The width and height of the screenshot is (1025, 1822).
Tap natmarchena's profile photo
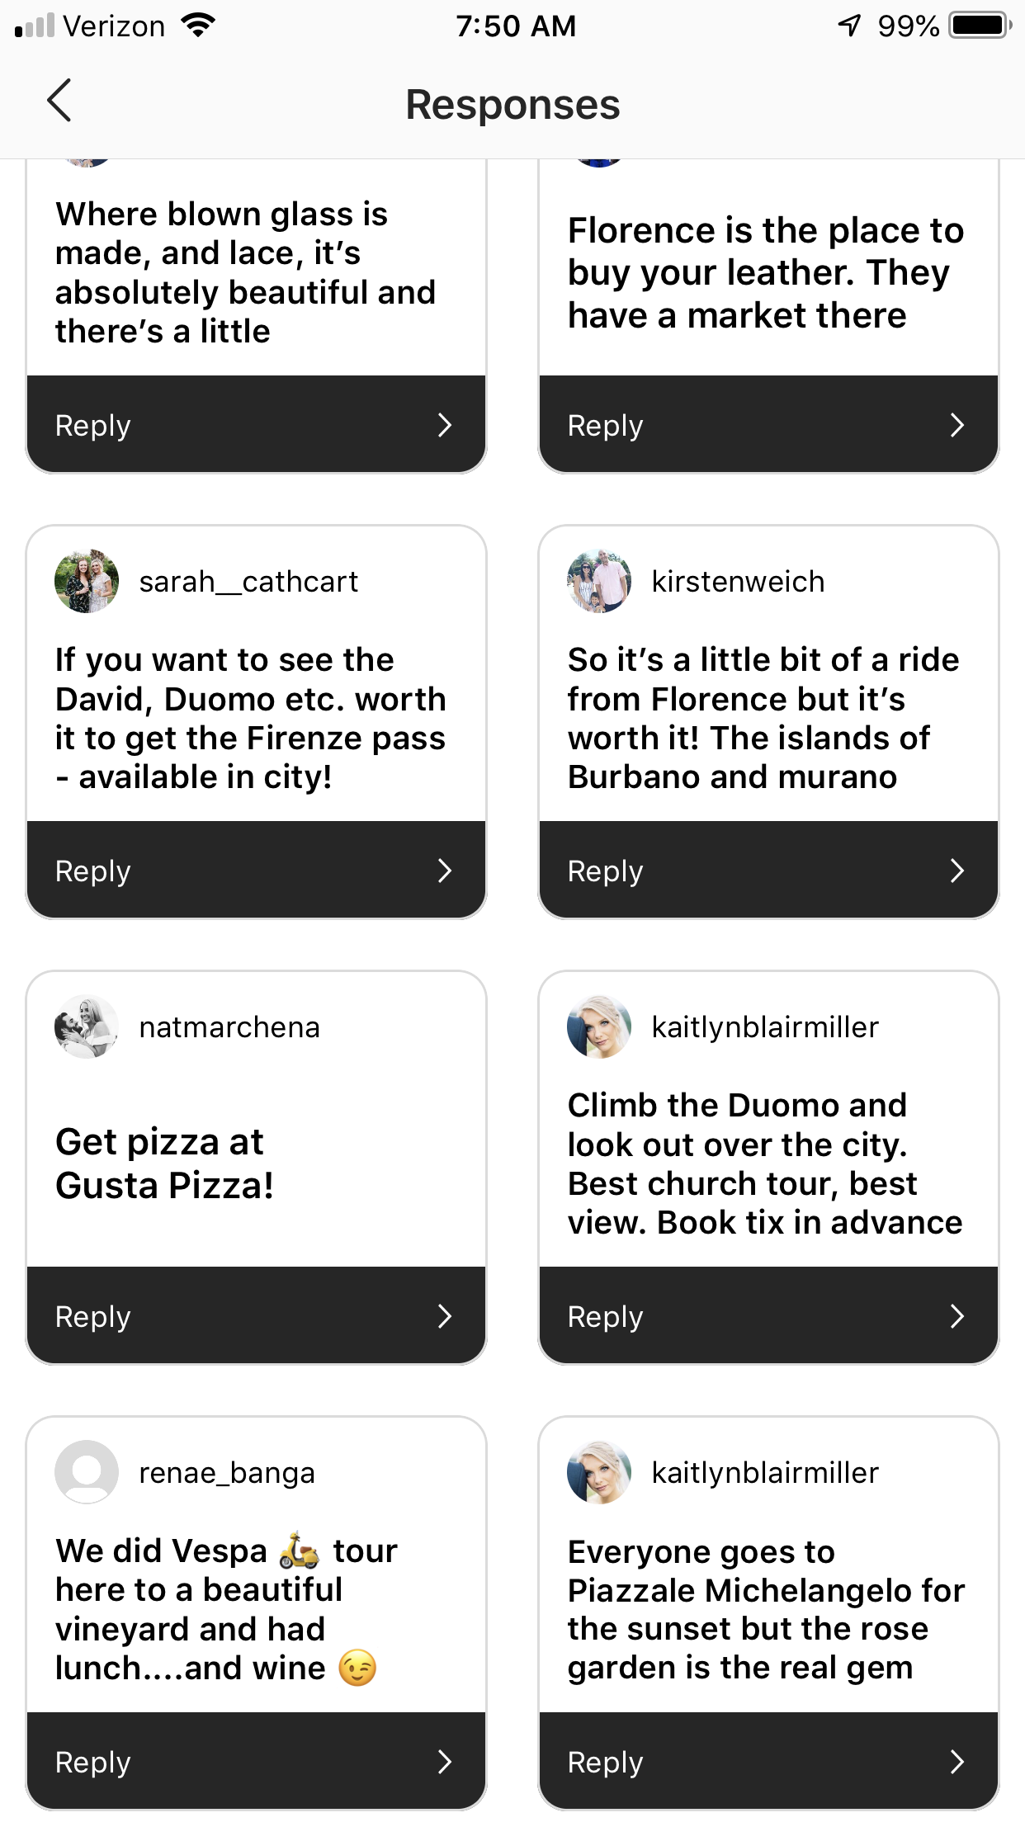pyautogui.click(x=87, y=1027)
